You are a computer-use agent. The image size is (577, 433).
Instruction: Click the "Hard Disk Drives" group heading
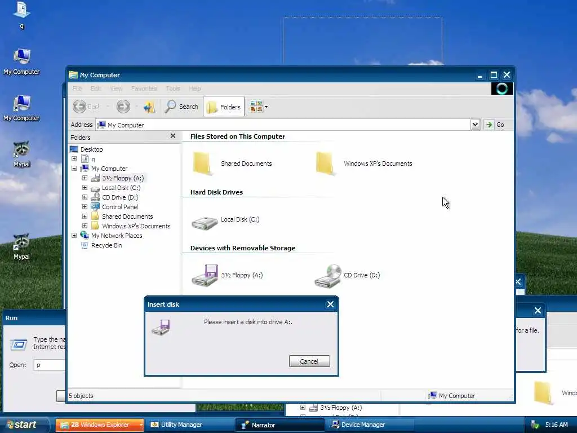point(216,192)
